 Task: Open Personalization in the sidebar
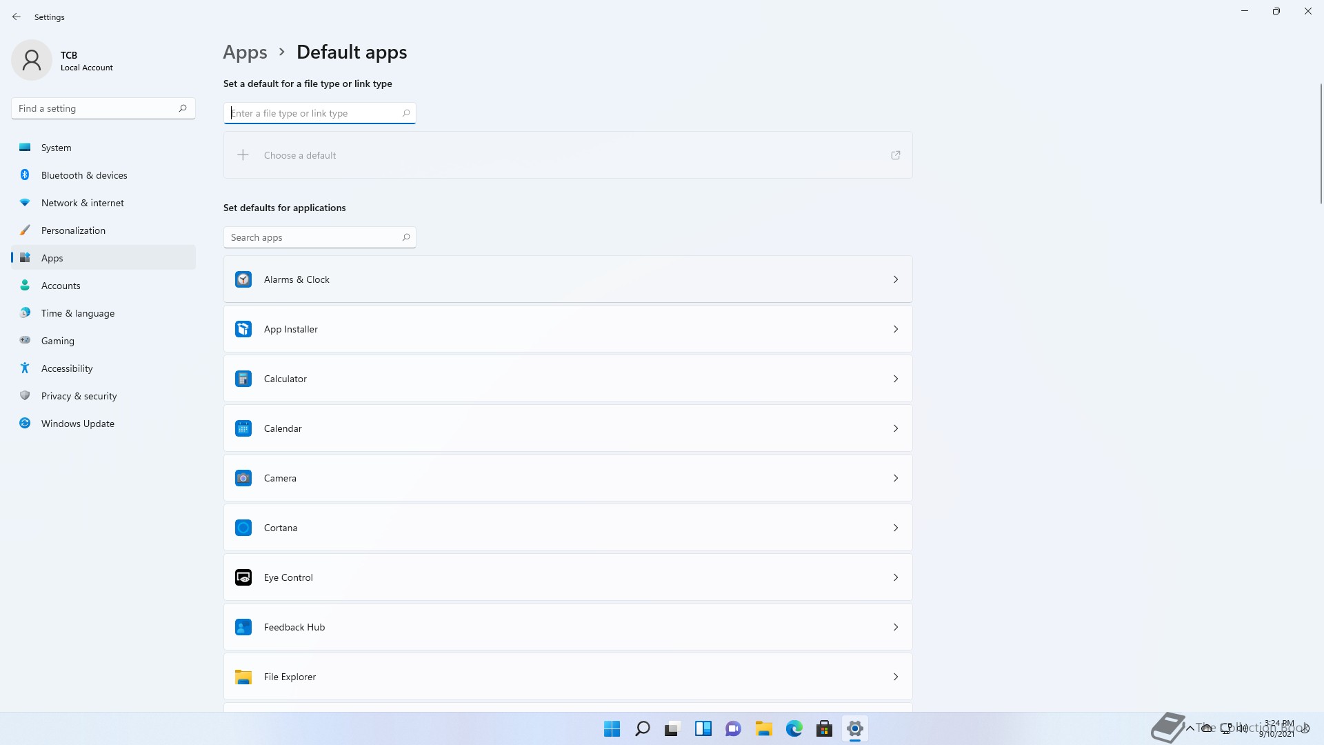coord(103,230)
